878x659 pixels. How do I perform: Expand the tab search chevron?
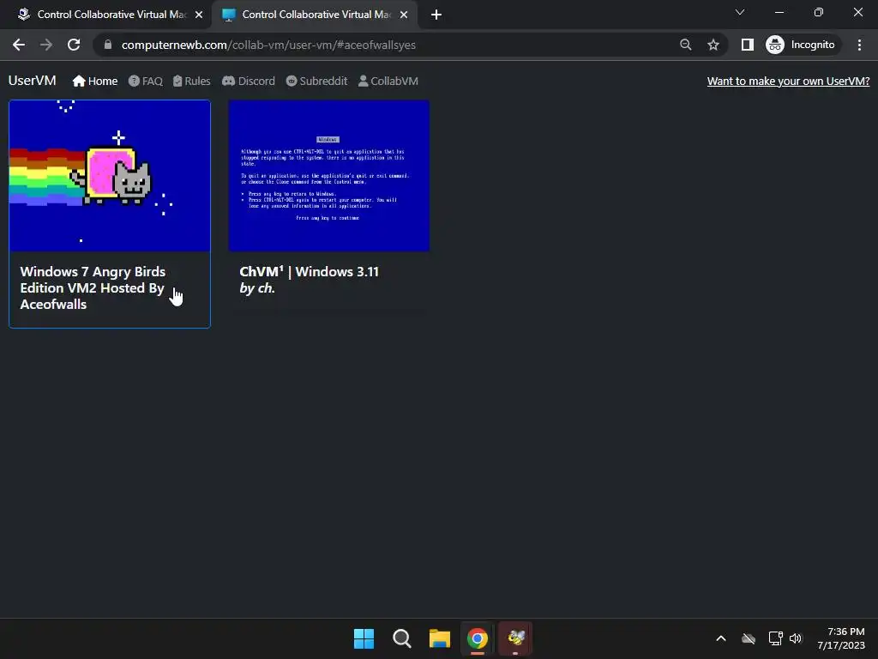740,12
